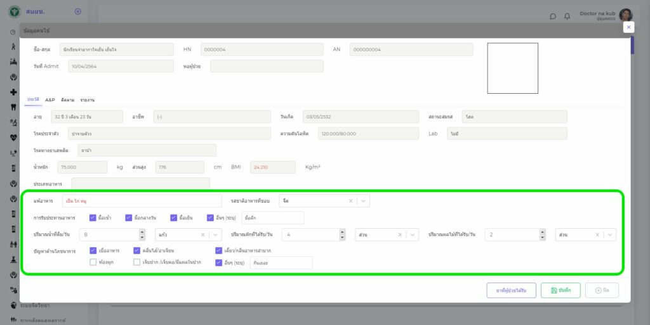Click the แพ้อาหาร food allergy input field

click(x=142, y=201)
